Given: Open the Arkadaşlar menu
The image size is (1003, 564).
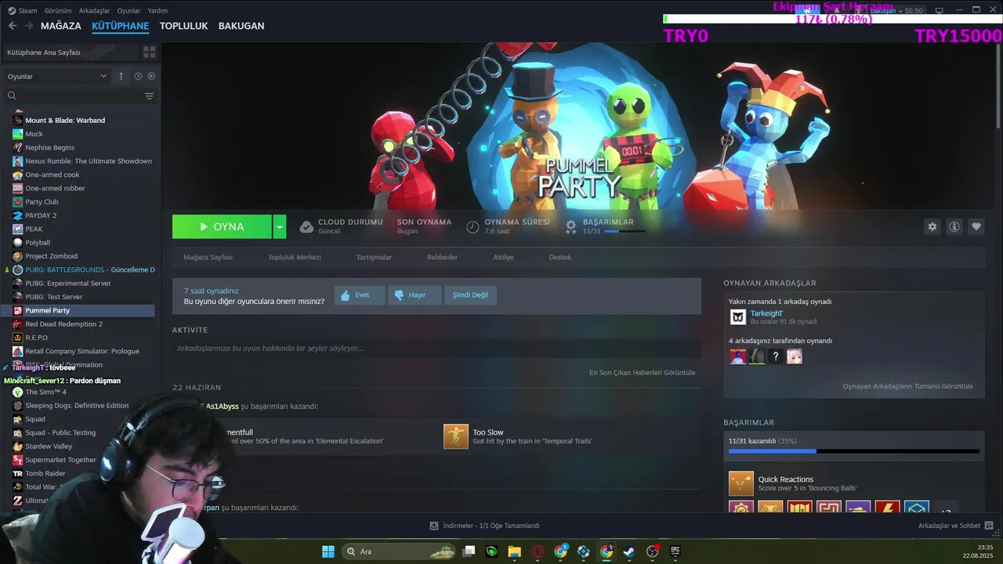Looking at the screenshot, I should [95, 11].
